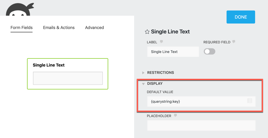This screenshot has height=138, width=268.
Task: Open merge tags icon in Default Value field
Action: (x=250, y=101)
